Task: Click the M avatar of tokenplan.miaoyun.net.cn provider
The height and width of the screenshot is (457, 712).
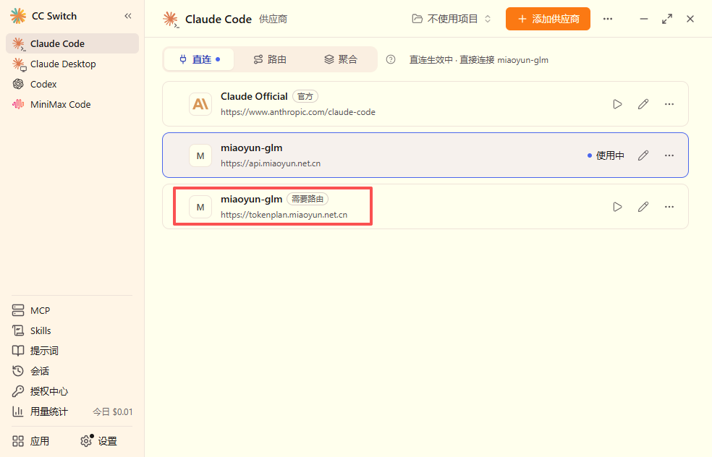Action: pos(200,207)
